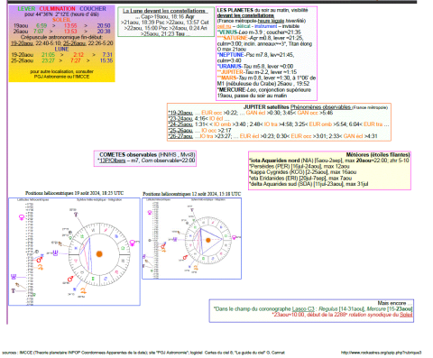Click the purple Neptune symbol left of the 19 août wheel
Screen dimensions: 433x358
55,253
